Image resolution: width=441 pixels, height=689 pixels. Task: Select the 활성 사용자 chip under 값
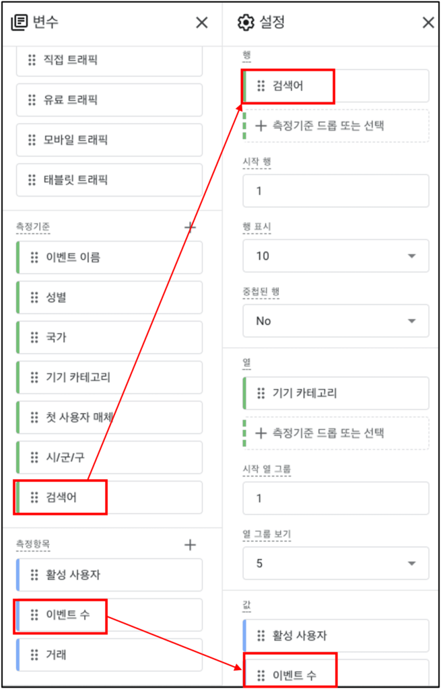336,635
